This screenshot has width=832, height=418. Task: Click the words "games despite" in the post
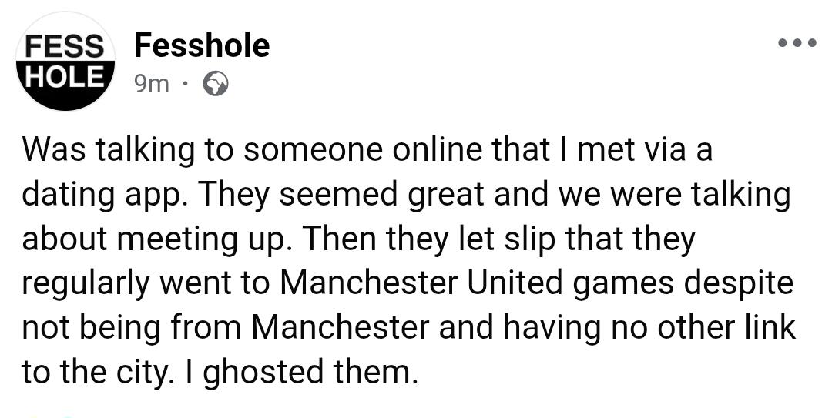[683, 283]
